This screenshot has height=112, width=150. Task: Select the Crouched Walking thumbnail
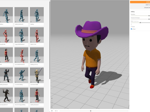click(21, 75)
